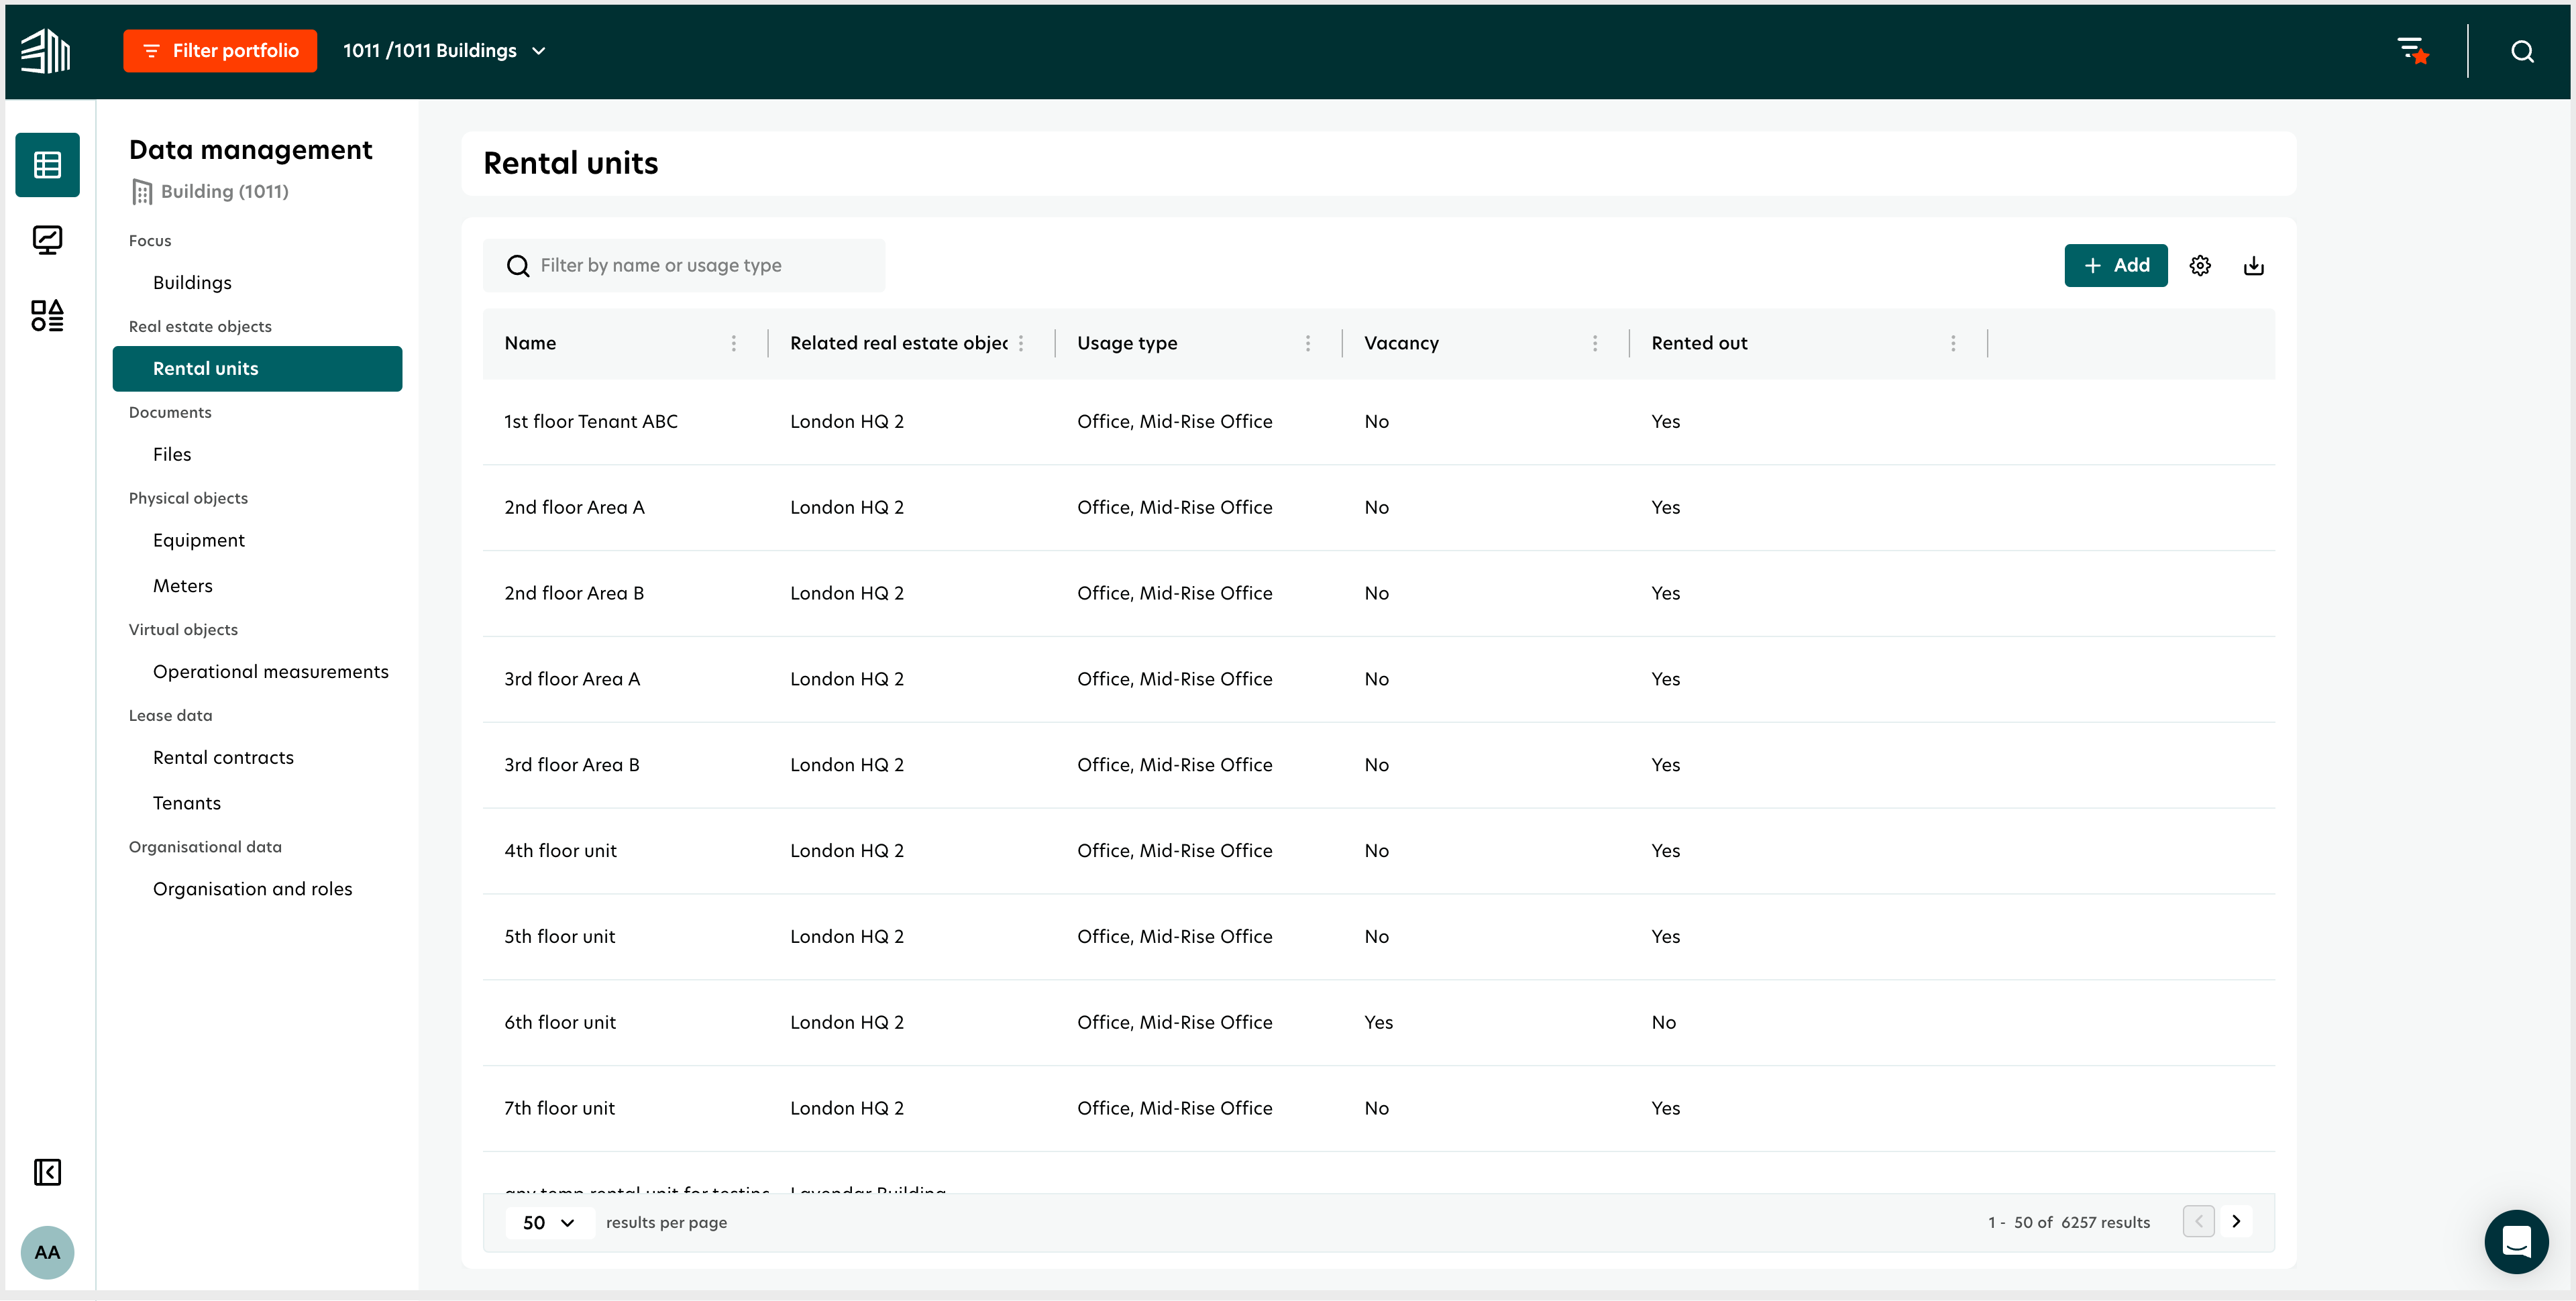Sort by the Vacancy column header
2576x1301 pixels.
click(1401, 343)
